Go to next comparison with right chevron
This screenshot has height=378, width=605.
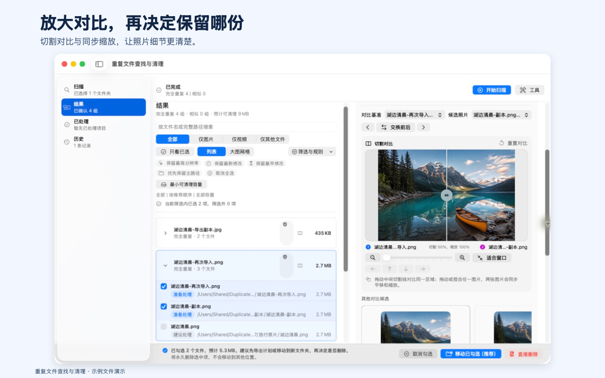click(x=423, y=127)
